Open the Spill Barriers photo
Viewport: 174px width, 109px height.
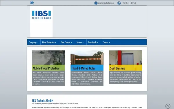coord(126,58)
